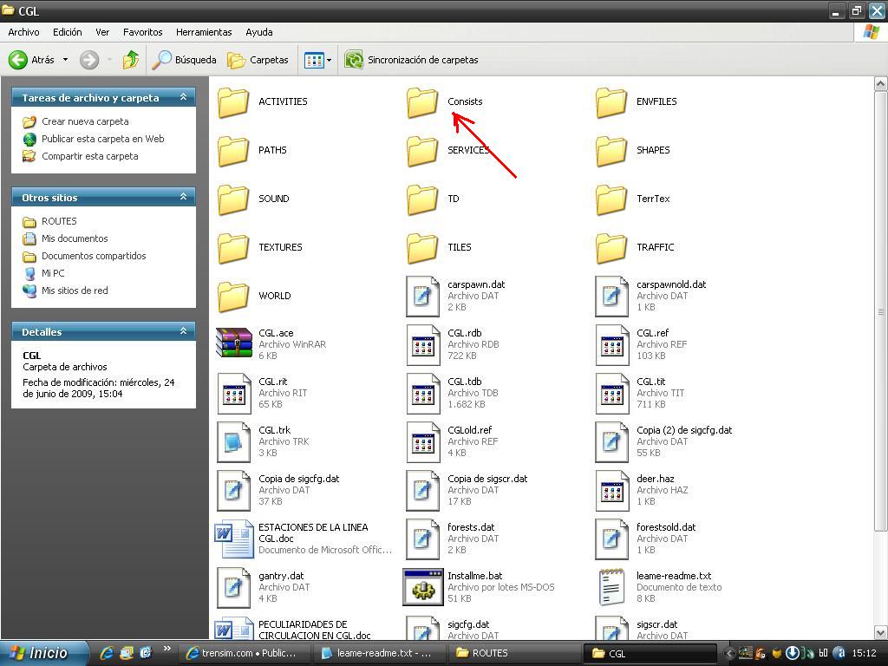Collapse the Otros sitios panel
This screenshot has height=666, width=888.
183,198
